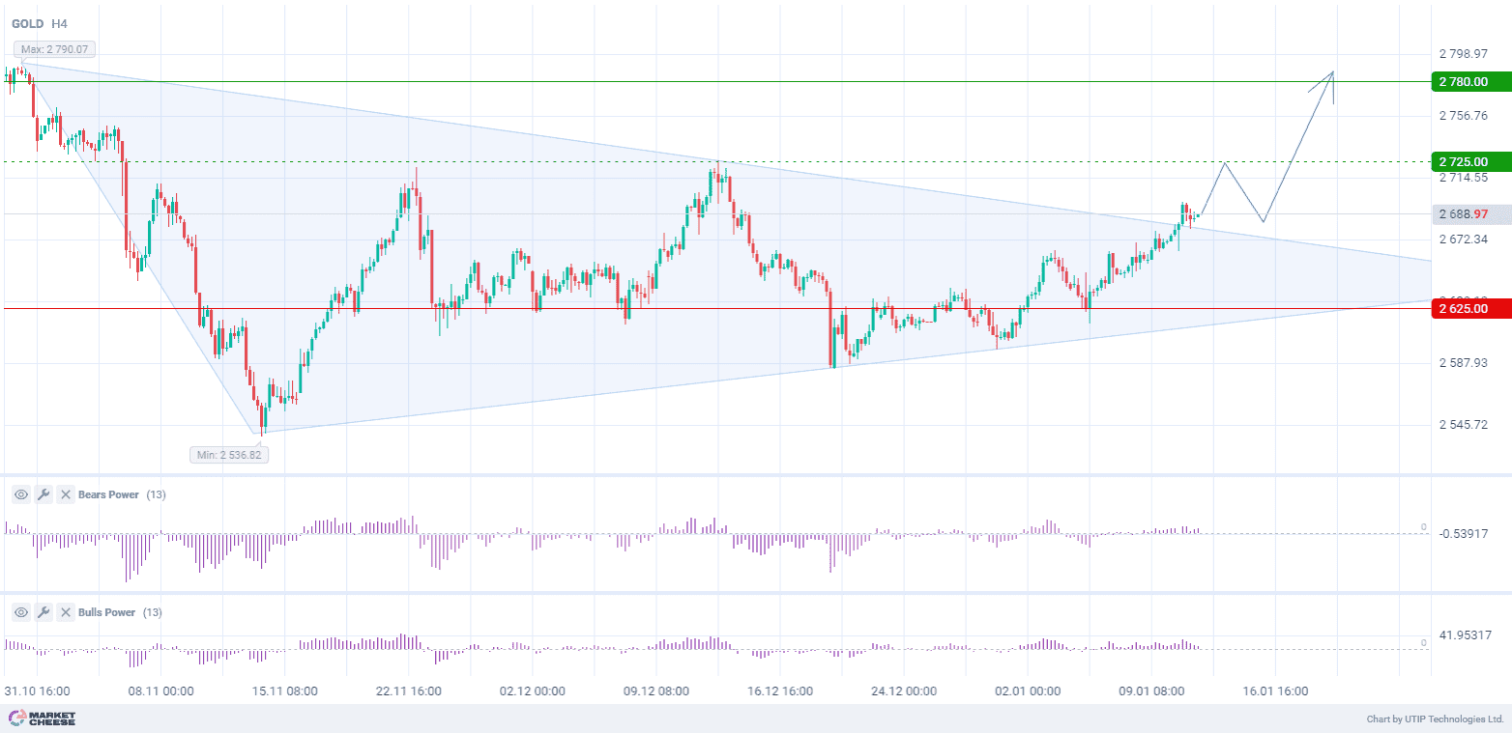The height and width of the screenshot is (733, 1512).
Task: Select the GOLD symbol label
Action: (x=26, y=23)
